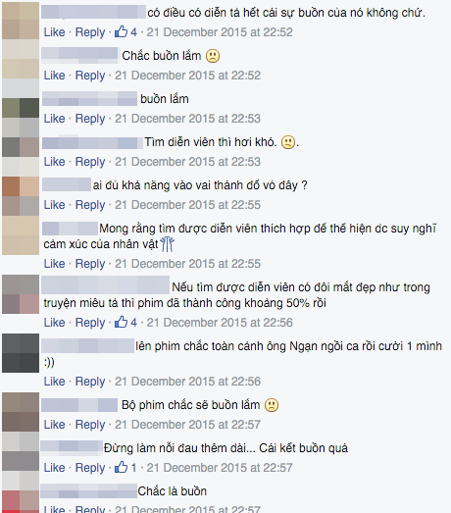The height and width of the screenshot is (513, 451).
Task: Click thumbs-up icon on 'Đừng làm nỗi đau' comment
Action: point(121,468)
